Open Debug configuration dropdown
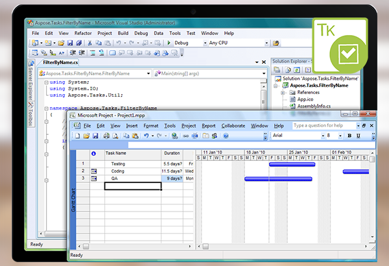Screen dimensions: 389x266 coord(205,43)
